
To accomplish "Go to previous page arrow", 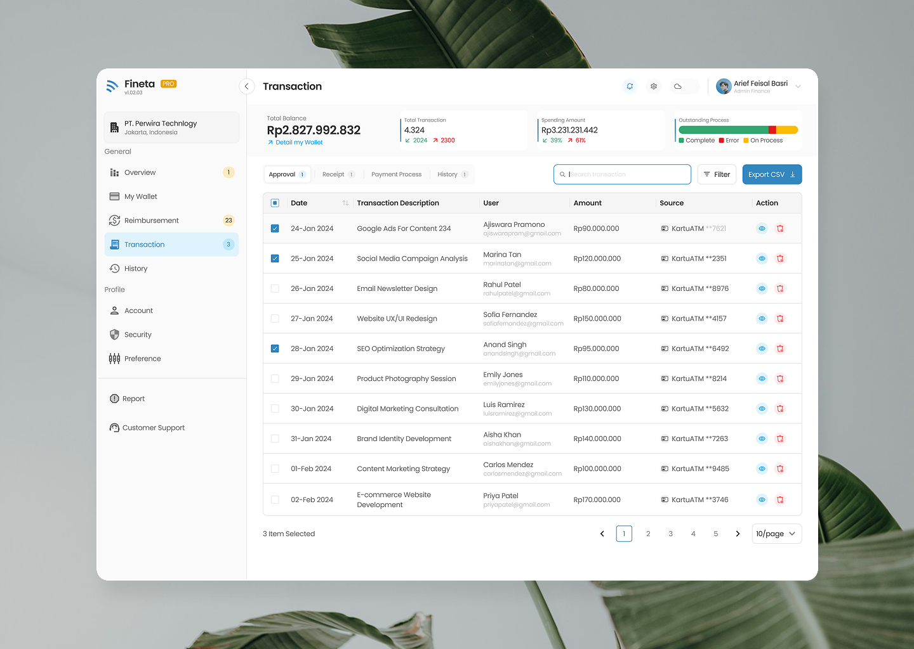I will pyautogui.click(x=602, y=534).
